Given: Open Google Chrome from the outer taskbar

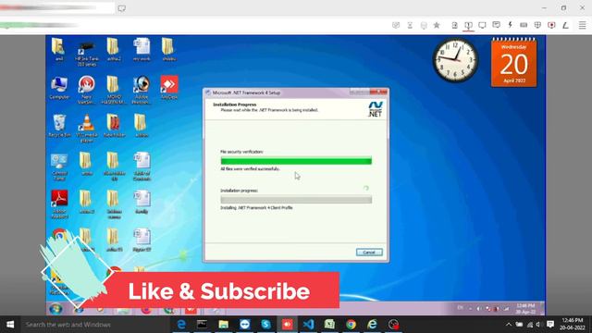Looking at the screenshot, I should coord(351,325).
